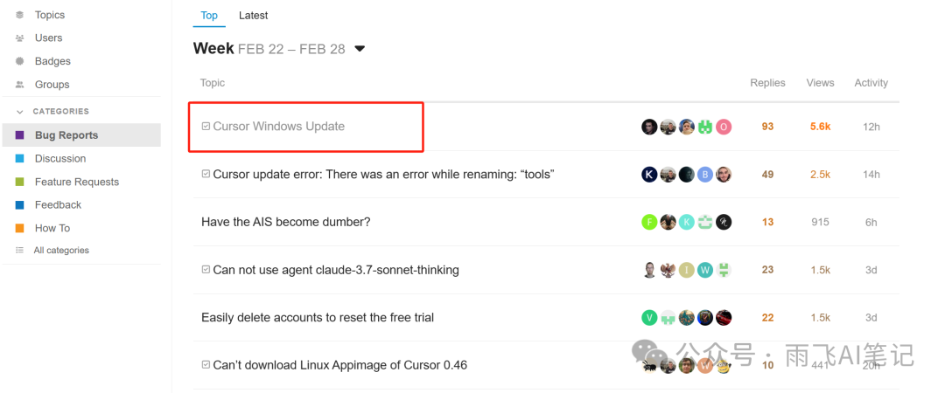Image resolution: width=945 pixels, height=393 pixels.
Task: Click the pink 'O' poster avatar
Action: tap(724, 127)
